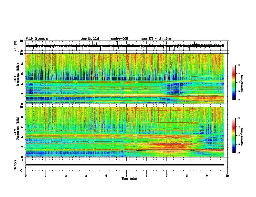Click the "5" tick on ch.3 voltage axis

click(x=22, y=160)
